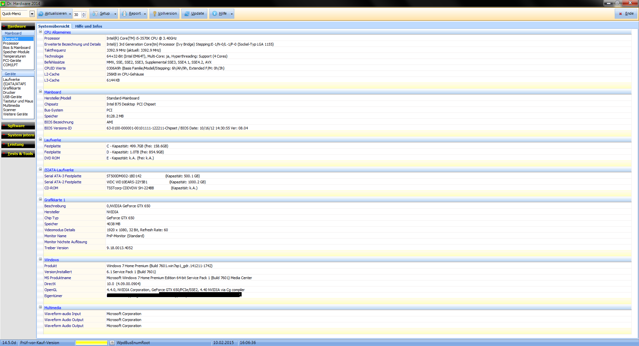
Task: Open the Quick-Menü dropdown arrow
Action: [32, 14]
